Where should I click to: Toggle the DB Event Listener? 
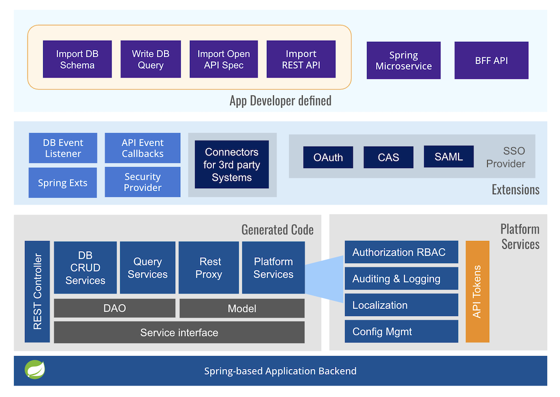point(63,148)
